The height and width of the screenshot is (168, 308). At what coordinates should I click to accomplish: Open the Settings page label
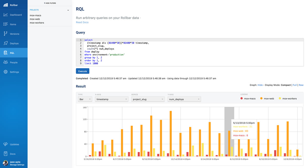tap(14, 72)
